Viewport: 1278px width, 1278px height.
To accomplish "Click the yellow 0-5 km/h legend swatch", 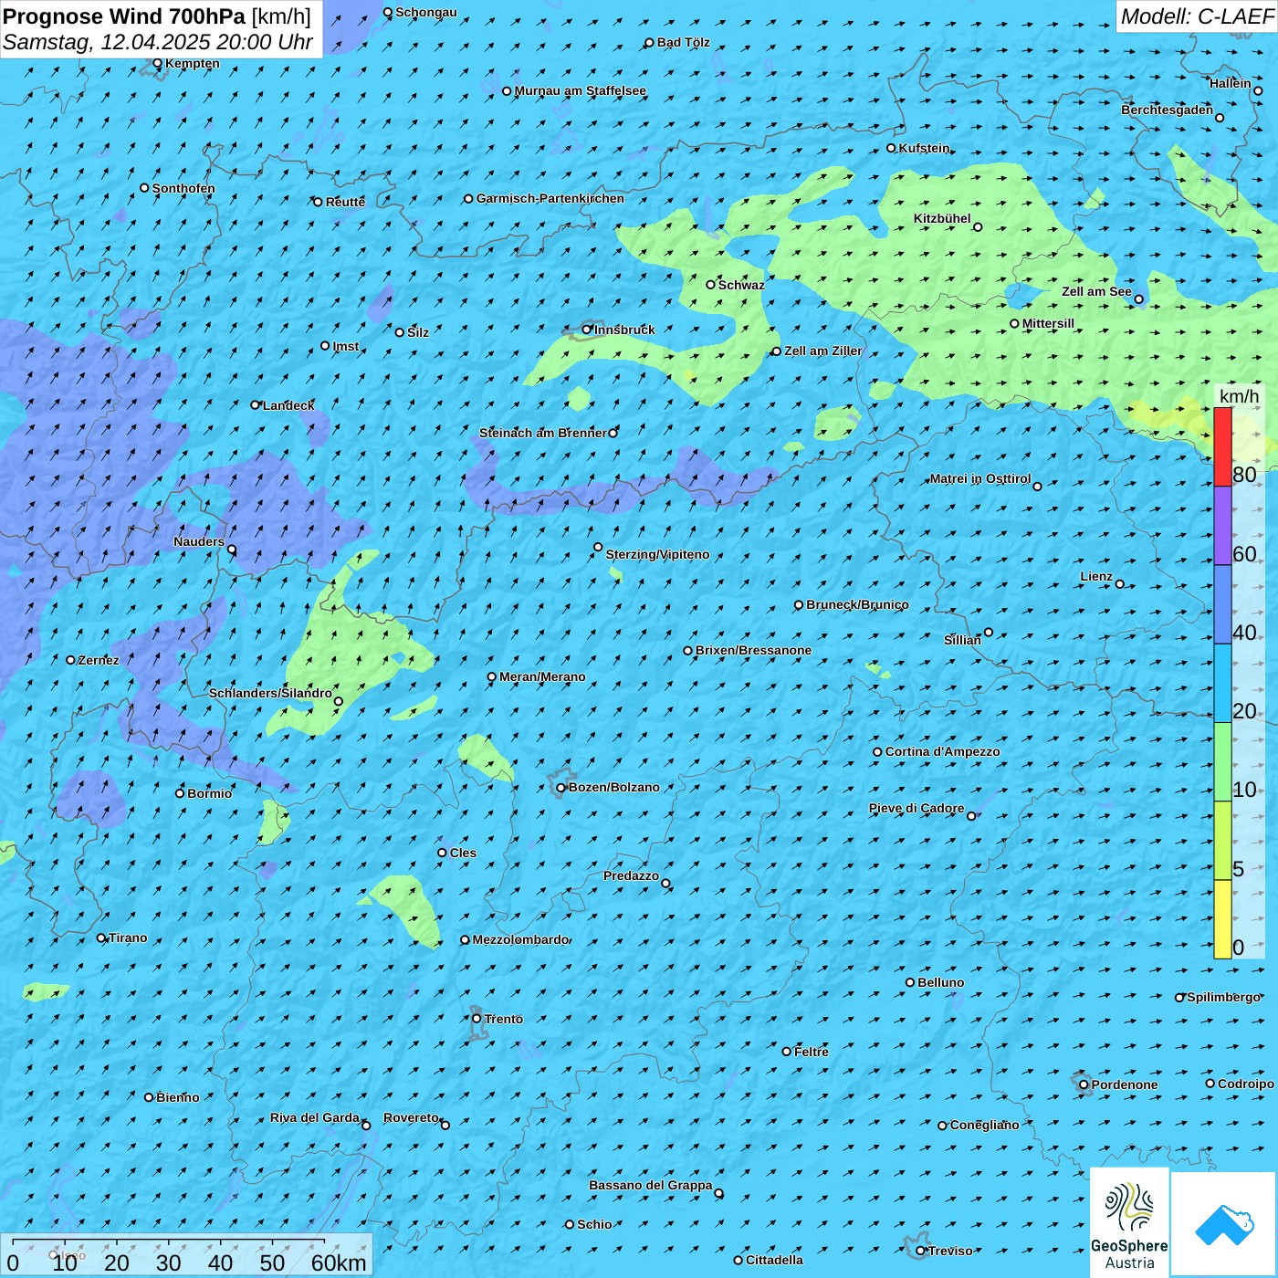I will (1222, 918).
